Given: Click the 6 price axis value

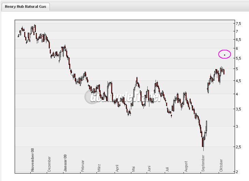Looking at the screenshot, I should click(237, 48).
